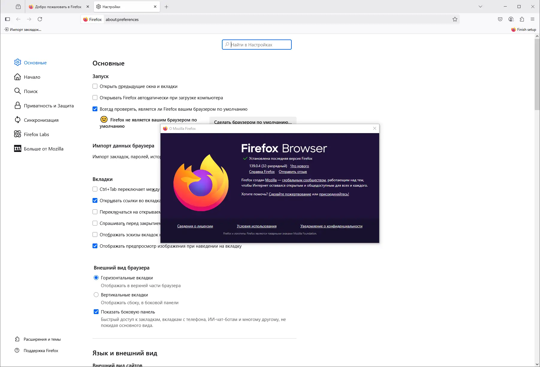Go back one page
540x367 pixels.
[x=18, y=19]
